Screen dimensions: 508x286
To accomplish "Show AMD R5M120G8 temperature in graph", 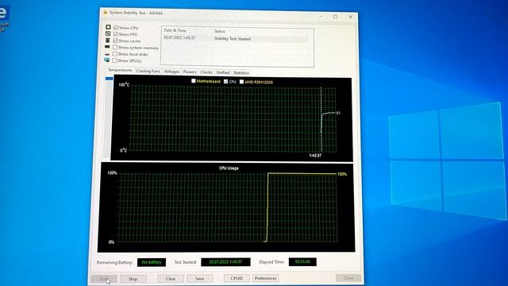I will point(241,82).
